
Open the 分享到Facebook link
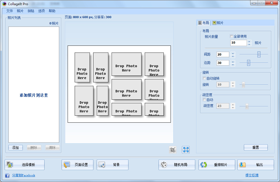pos(24,175)
